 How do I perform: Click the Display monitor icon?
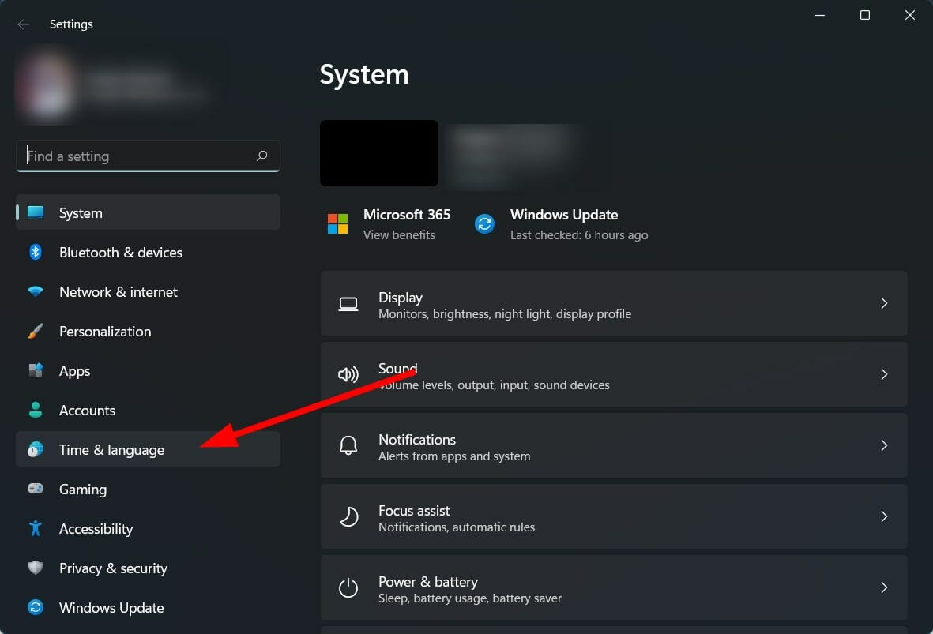pyautogui.click(x=348, y=303)
